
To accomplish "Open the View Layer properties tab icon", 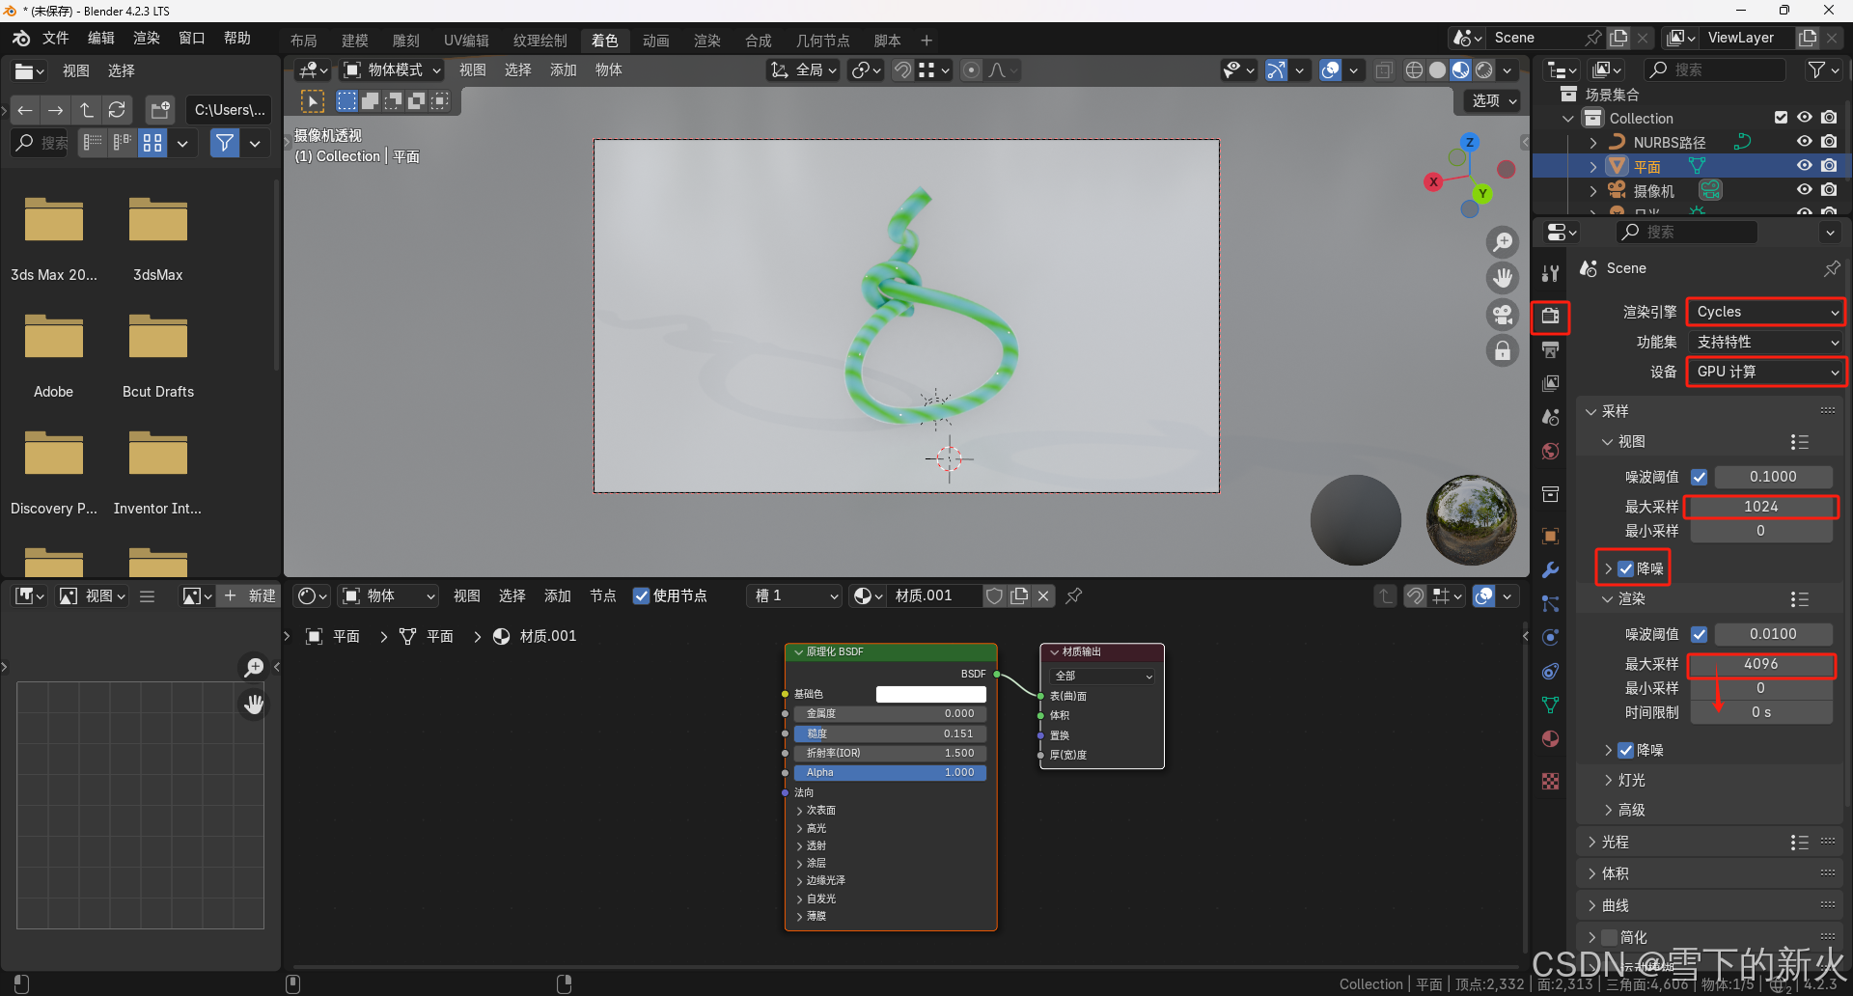I will [x=1550, y=383].
